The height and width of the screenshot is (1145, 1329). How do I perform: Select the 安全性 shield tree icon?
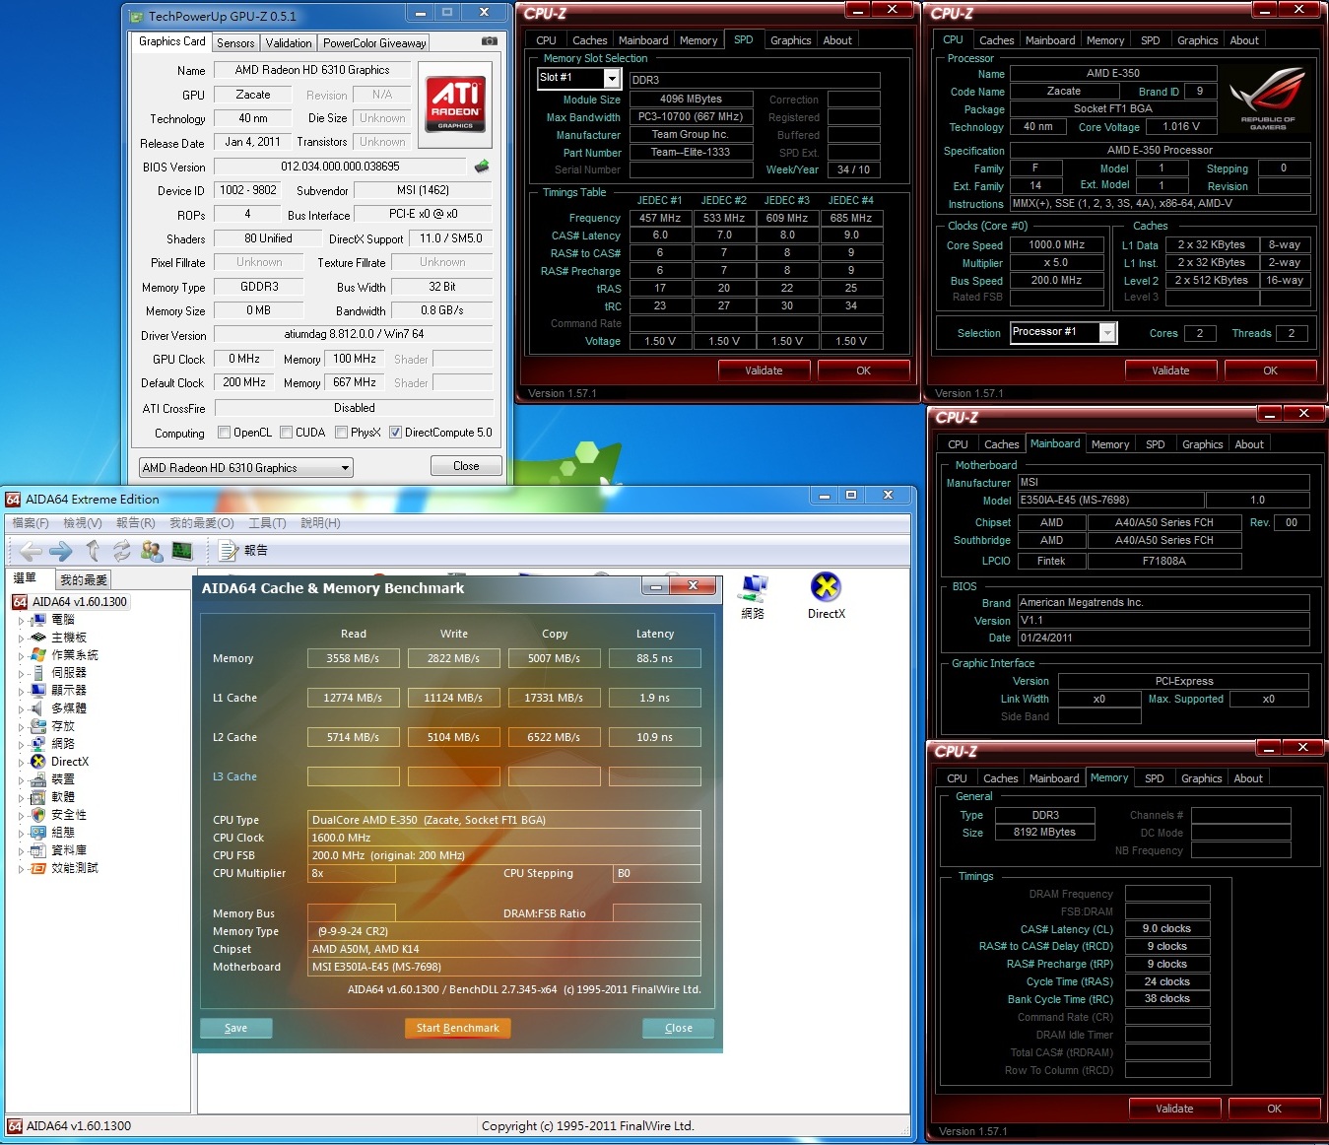click(38, 815)
